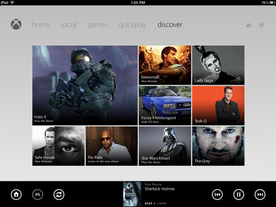
Task: Tap the refresh sync icon
Action: [59, 194]
